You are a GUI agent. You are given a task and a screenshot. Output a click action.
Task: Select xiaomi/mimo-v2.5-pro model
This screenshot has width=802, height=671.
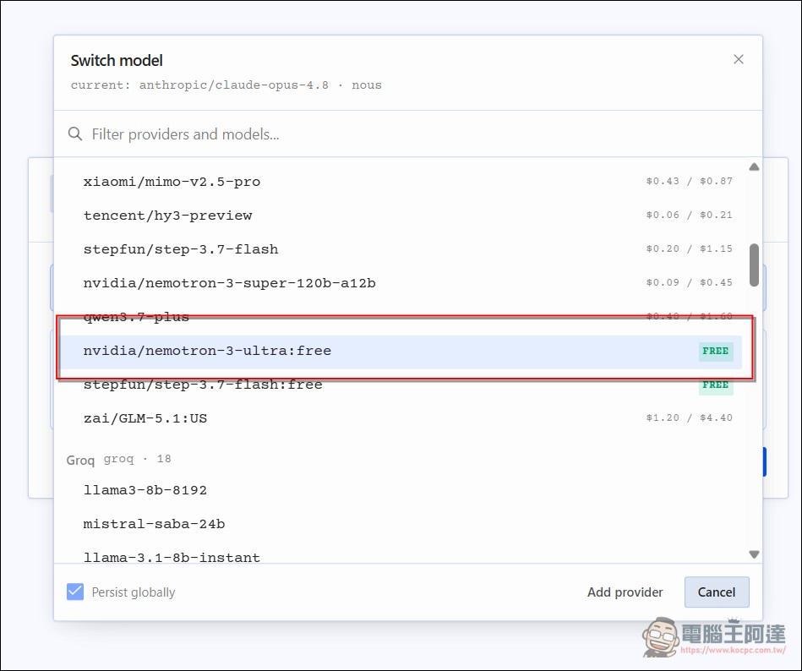tap(401, 182)
